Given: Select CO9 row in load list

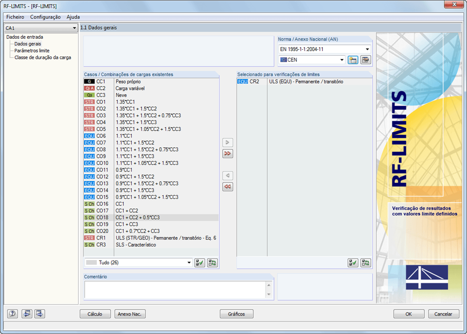Looking at the screenshot, I should click(151, 156).
